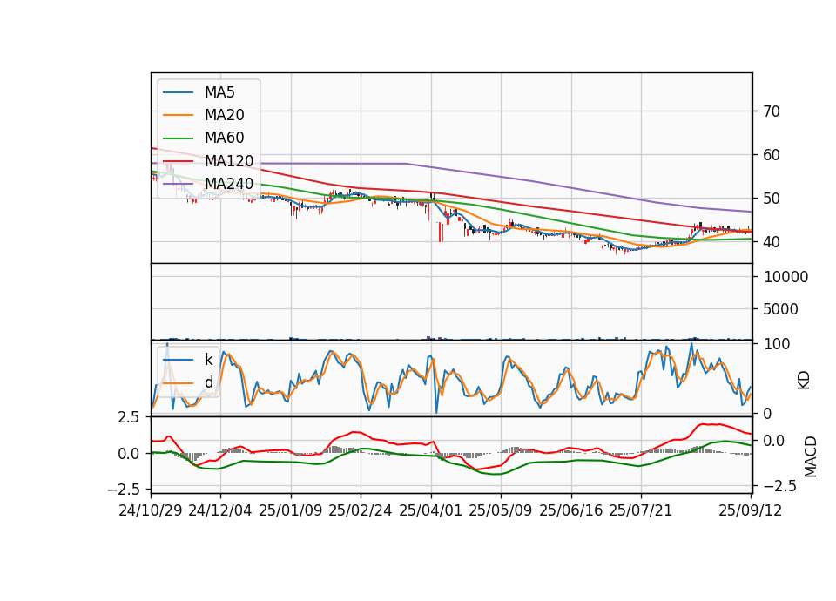Viewport: 836px width, 601px height.
Task: Click the price axis value 70
Action: 772,111
